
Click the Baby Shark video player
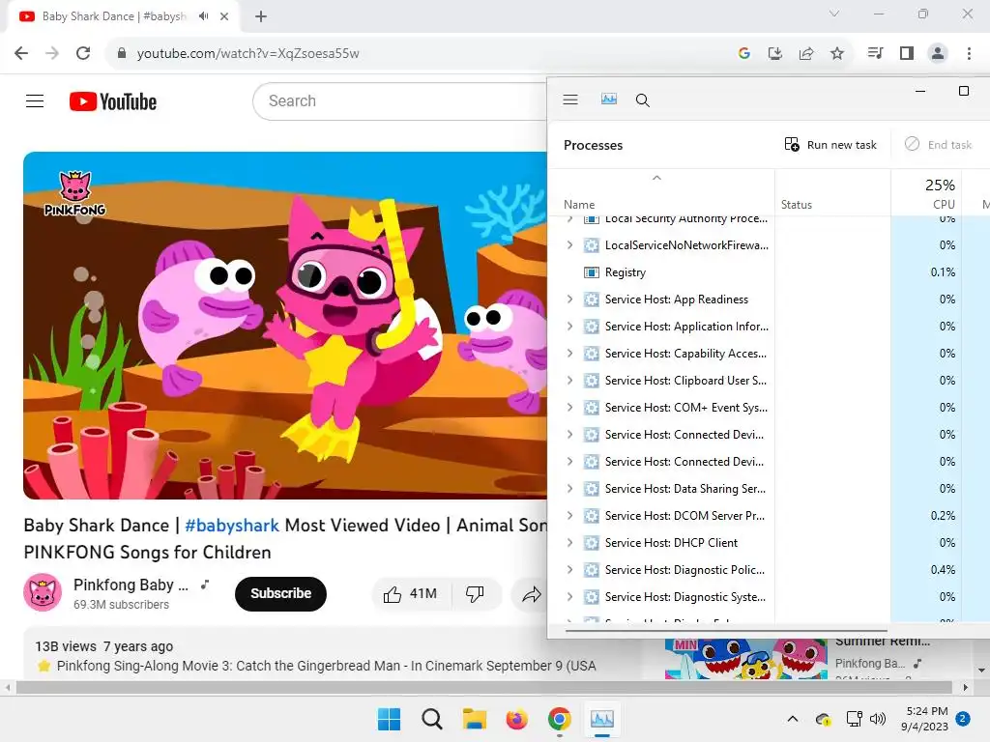(285, 326)
